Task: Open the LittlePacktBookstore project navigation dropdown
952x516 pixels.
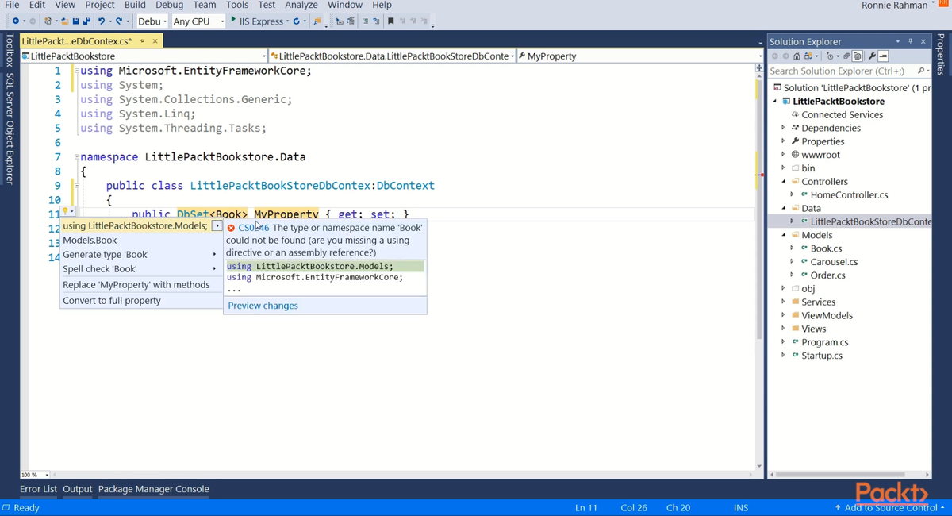Action: point(144,56)
